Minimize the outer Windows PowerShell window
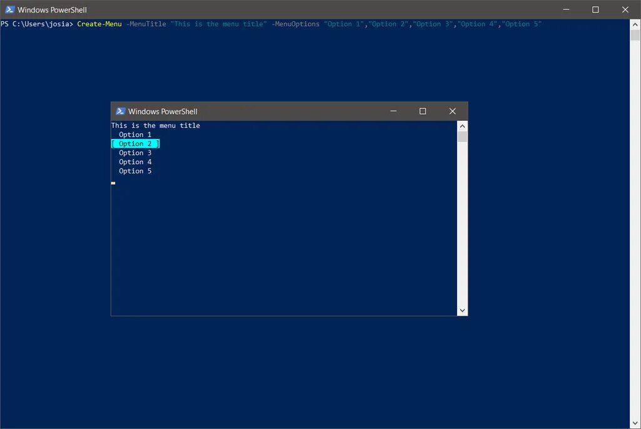 [x=566, y=9]
